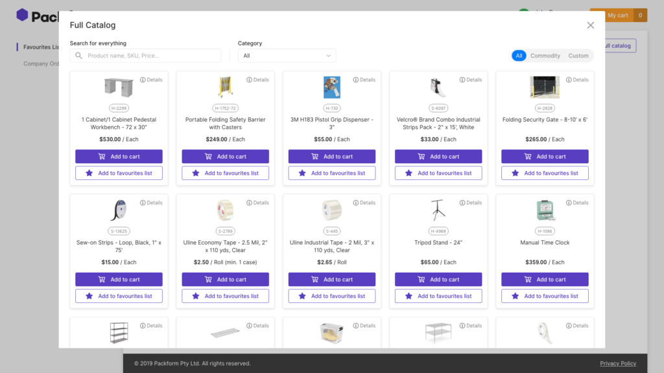View Details for 3M H183 Pistol Grip Dispenser

(x=364, y=80)
